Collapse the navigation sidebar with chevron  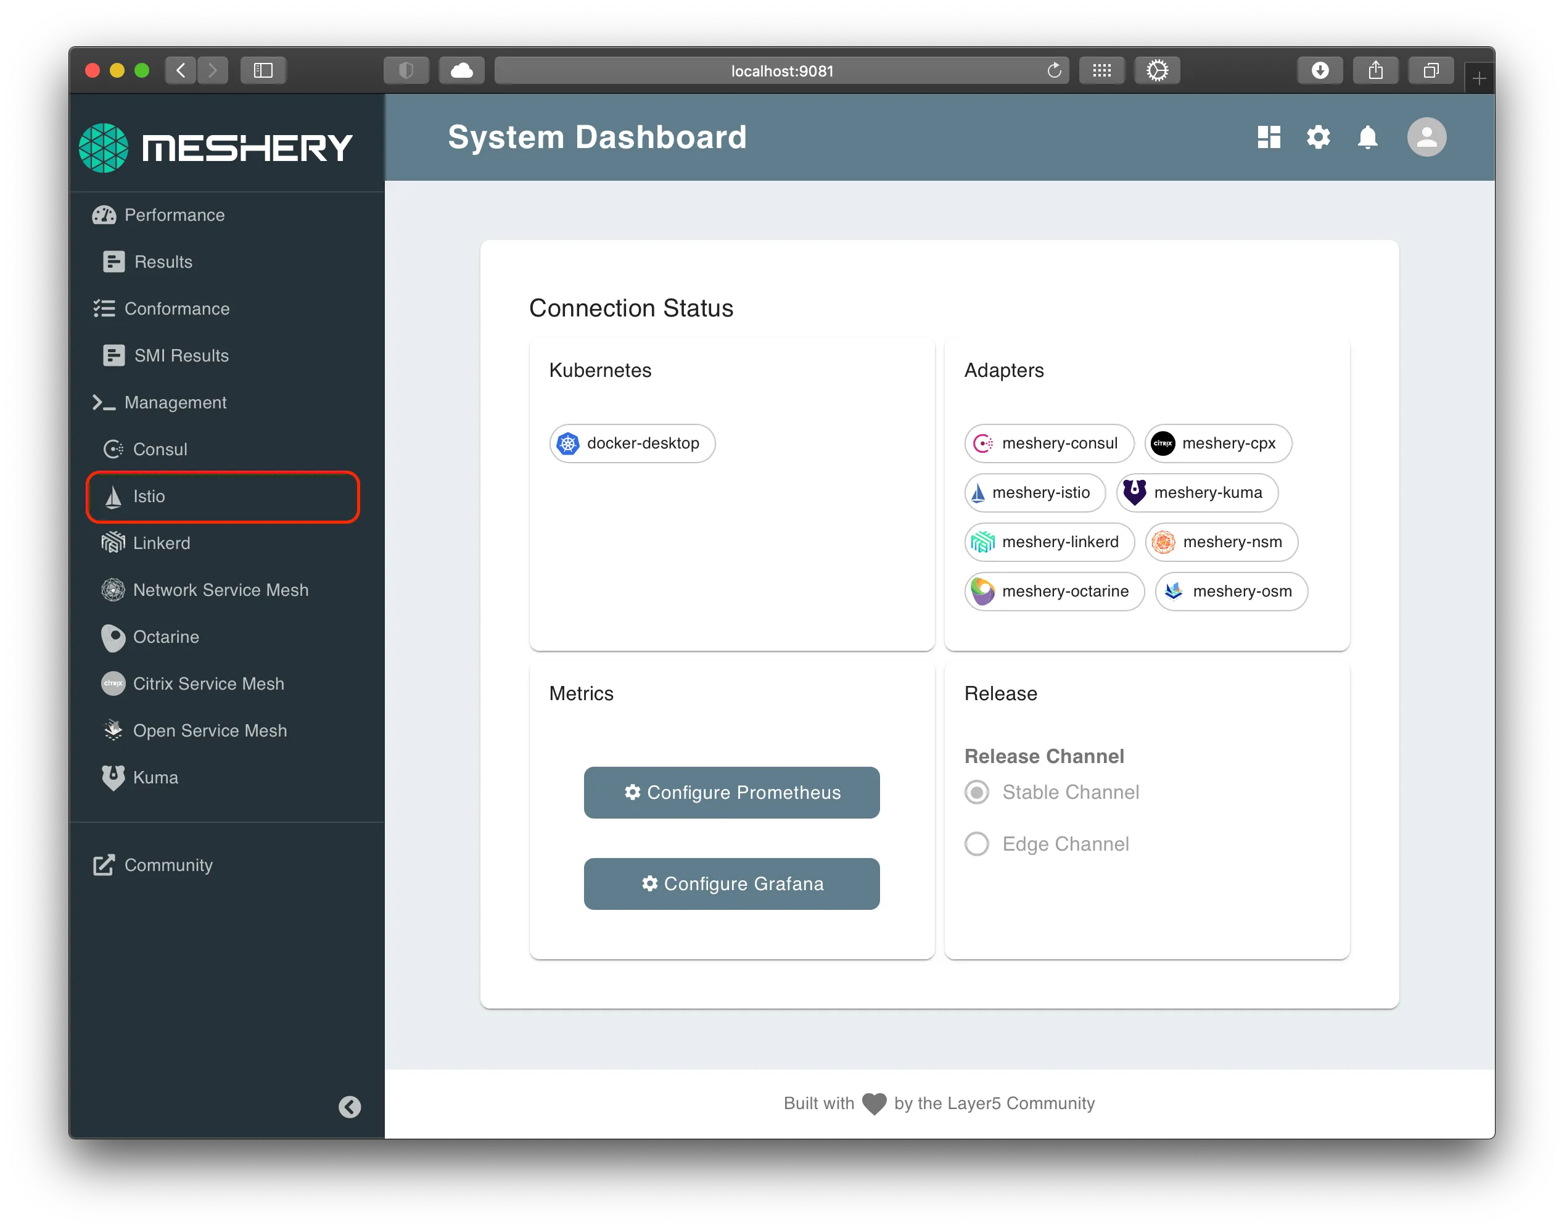[x=350, y=1107]
